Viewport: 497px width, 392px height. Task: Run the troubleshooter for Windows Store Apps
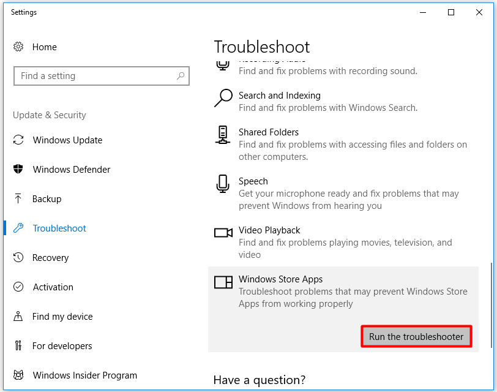(x=416, y=337)
